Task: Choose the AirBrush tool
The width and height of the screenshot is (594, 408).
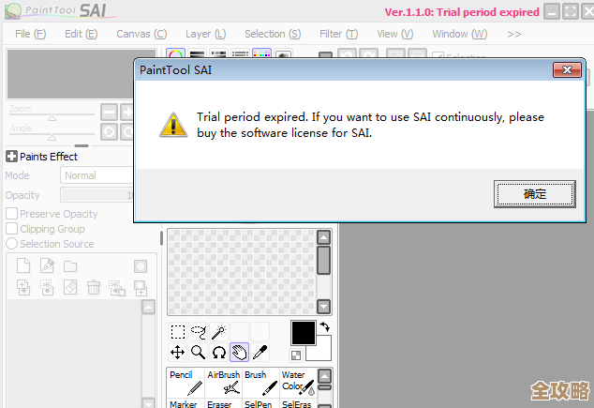Action: point(223,382)
